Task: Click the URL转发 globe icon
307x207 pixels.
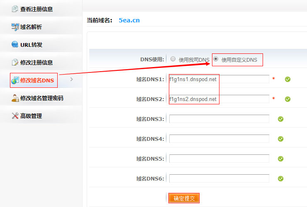Action: (15, 45)
